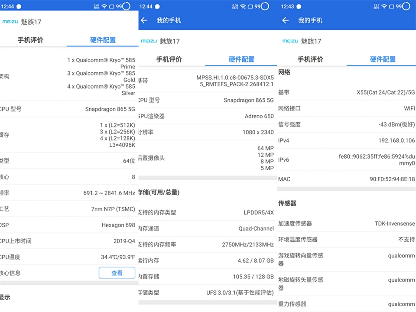Viewport: 416px width, 312px height.
Task: Choose 硬件配置 tab on the right screen
Action: pos(383,59)
